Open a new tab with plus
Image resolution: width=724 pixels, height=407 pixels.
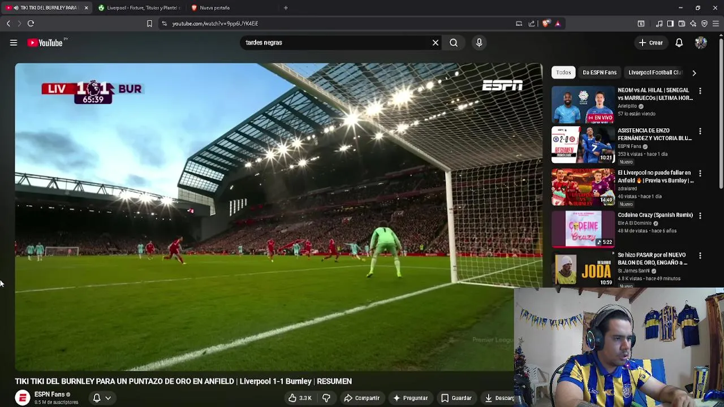[x=286, y=8]
